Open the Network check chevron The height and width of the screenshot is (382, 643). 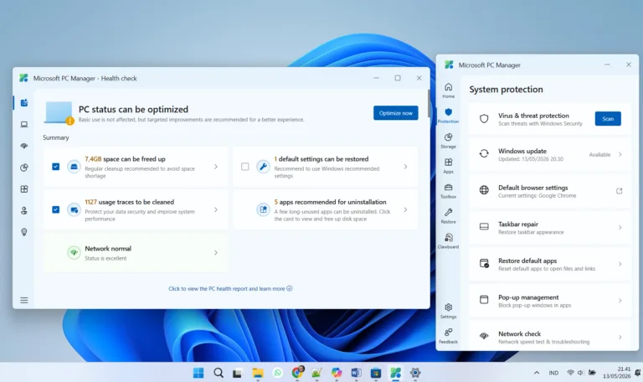pyautogui.click(x=620, y=337)
